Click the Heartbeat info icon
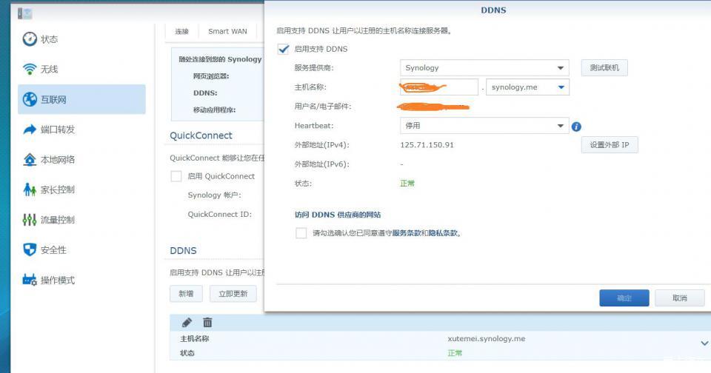The width and height of the screenshot is (711, 373). (576, 127)
